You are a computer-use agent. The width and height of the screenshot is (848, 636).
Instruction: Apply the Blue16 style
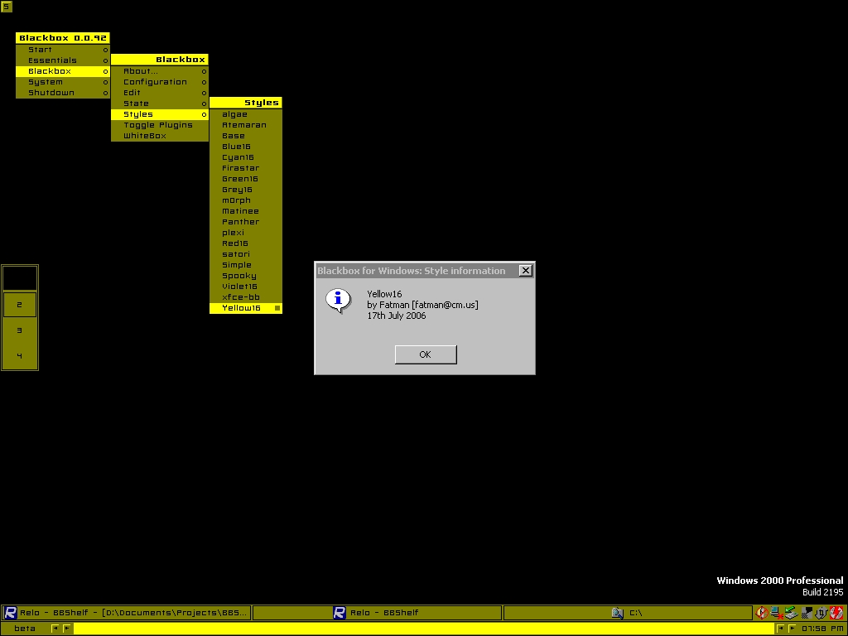coord(245,147)
